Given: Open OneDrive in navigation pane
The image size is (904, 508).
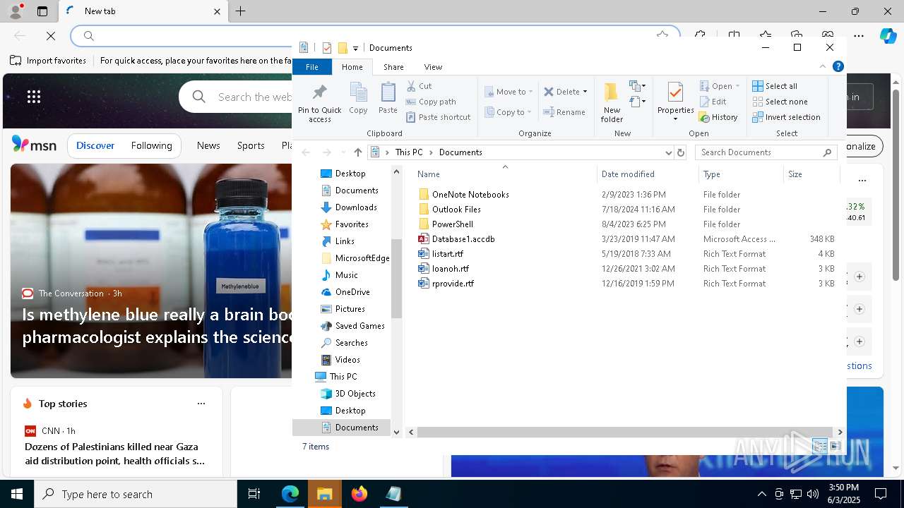Looking at the screenshot, I should pos(352,292).
